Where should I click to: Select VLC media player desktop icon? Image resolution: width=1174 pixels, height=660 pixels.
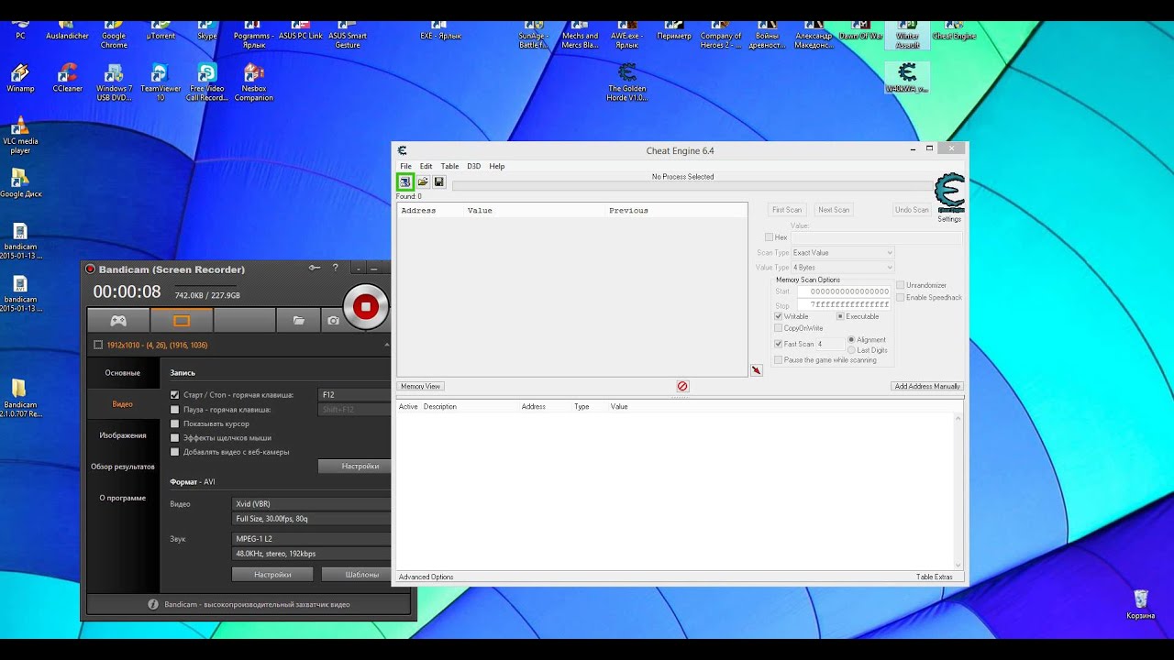pos(20,136)
